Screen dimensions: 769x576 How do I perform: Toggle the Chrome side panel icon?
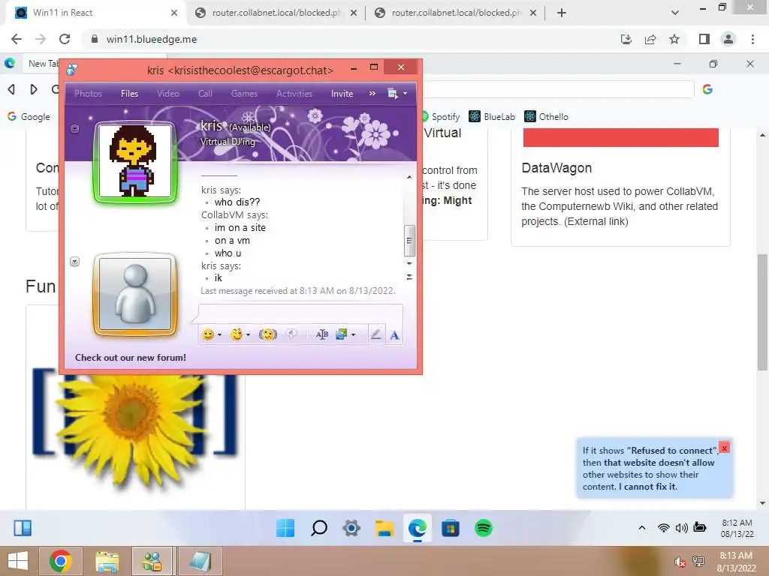[x=704, y=39]
